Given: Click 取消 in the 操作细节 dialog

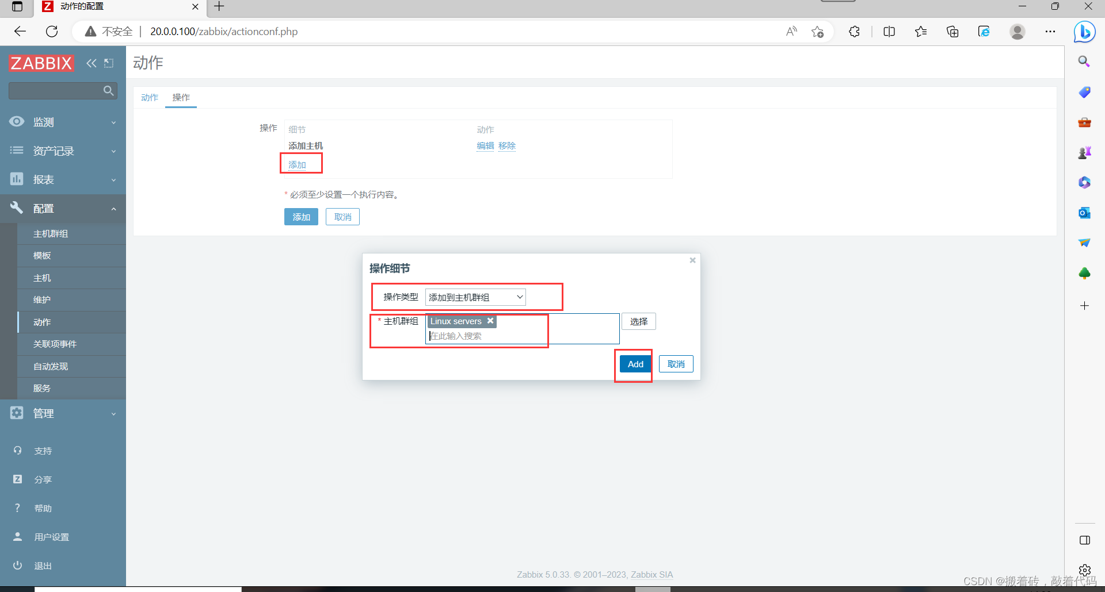Looking at the screenshot, I should [x=676, y=364].
